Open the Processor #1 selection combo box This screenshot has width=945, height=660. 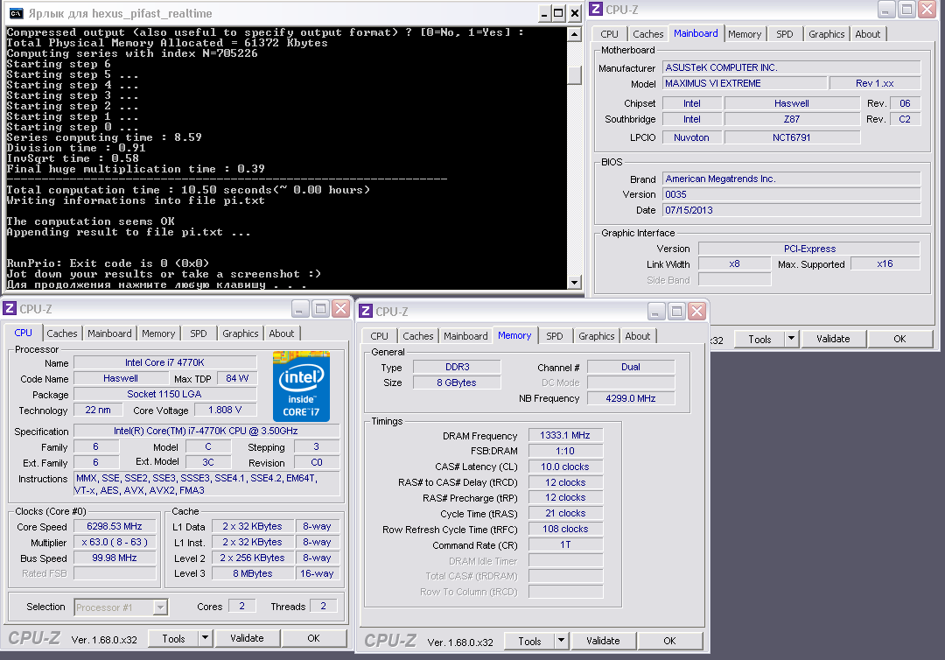(x=121, y=607)
